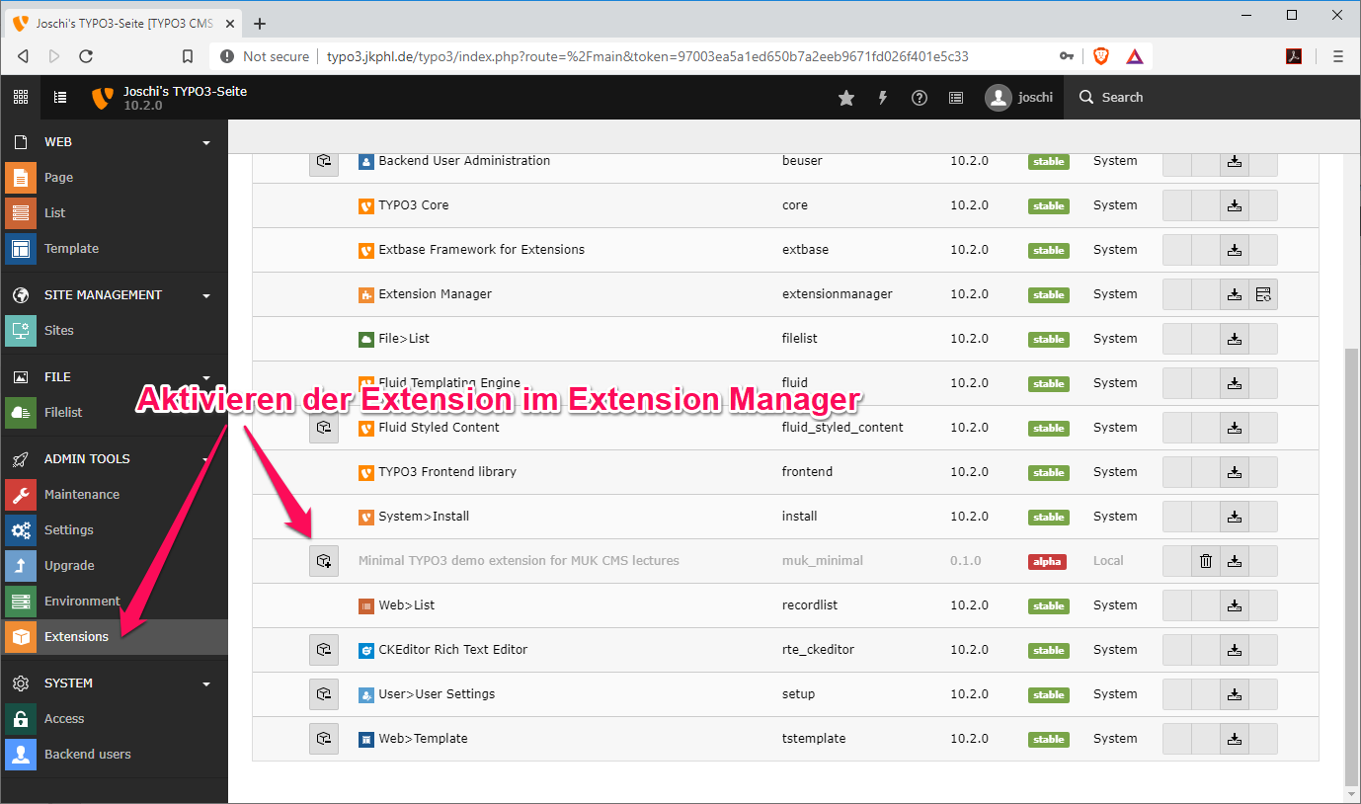
Task: Select the Upgrade module icon in the sidebar
Action: point(22,565)
